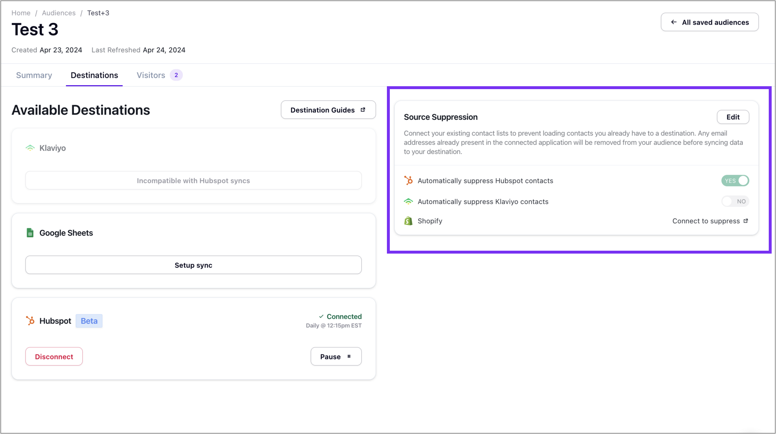Disable automatic Hubspot contact suppression toggle
Viewport: 776px width, 434px height.
point(735,180)
